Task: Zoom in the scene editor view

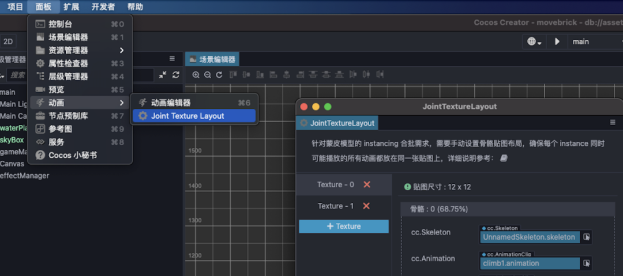Action: click(x=196, y=75)
